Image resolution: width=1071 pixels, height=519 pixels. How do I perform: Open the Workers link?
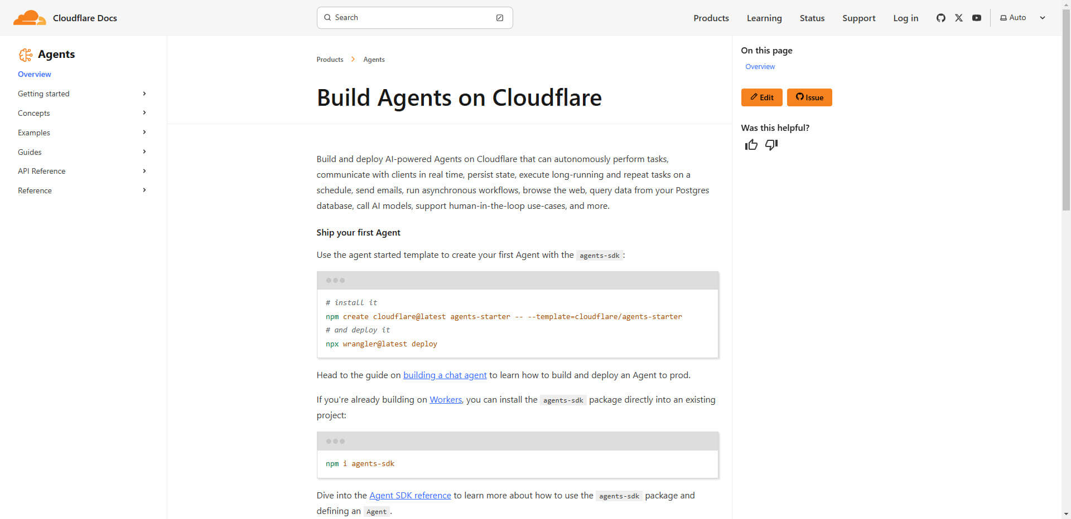[x=446, y=400]
